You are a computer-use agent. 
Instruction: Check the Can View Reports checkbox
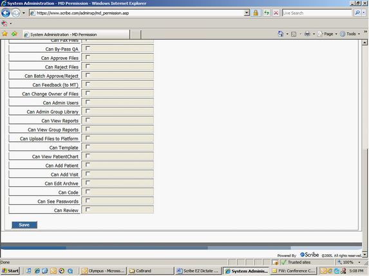pos(88,120)
